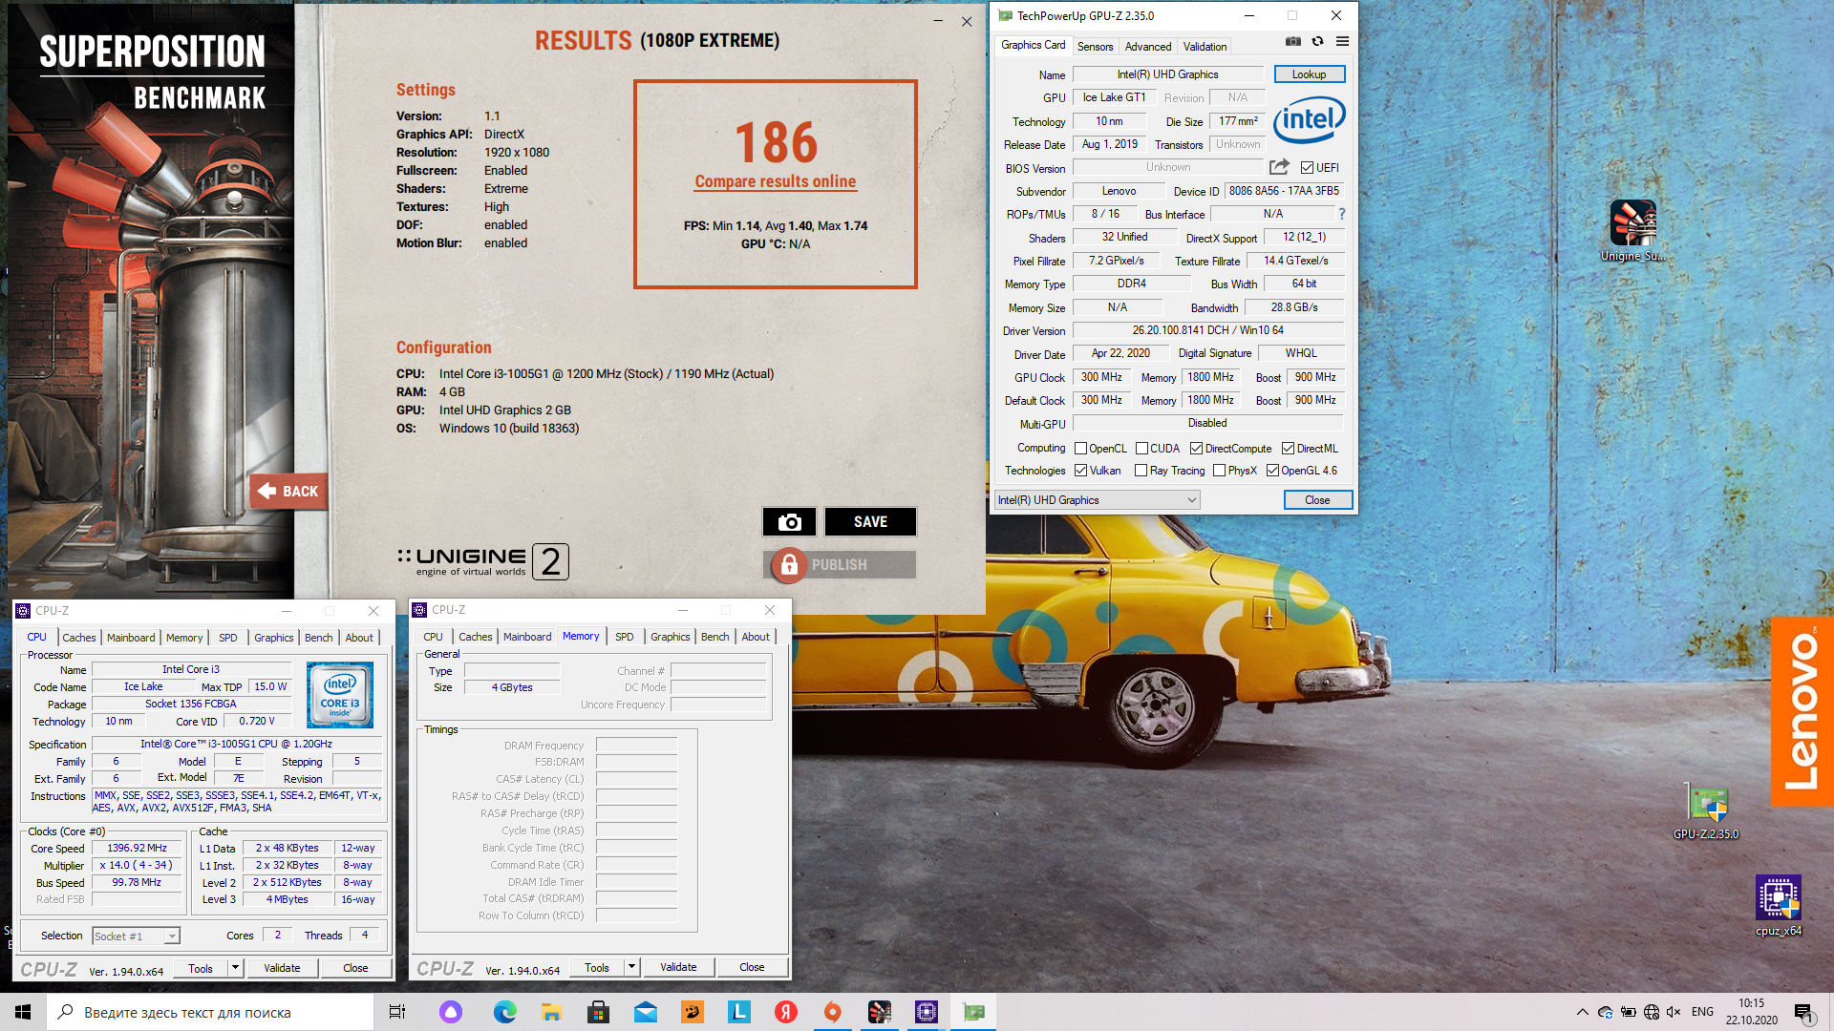Click the Specification field in CPU-Z
1834x1031 pixels.
pyautogui.click(x=236, y=744)
